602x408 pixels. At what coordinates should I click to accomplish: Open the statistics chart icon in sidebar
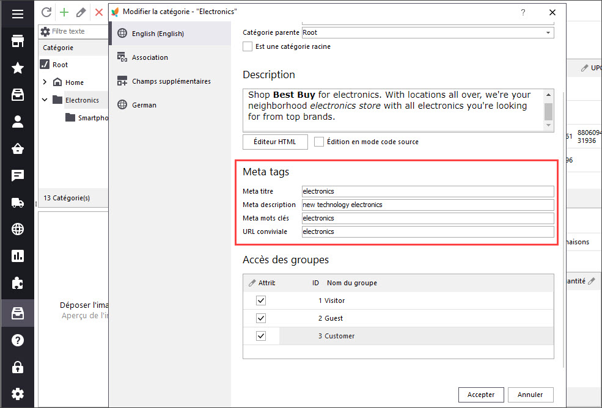tap(17, 256)
